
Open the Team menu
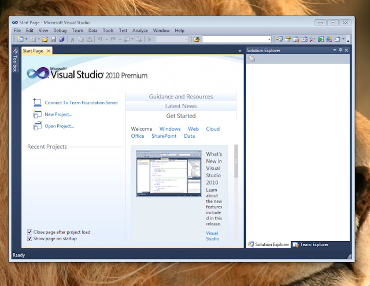click(77, 31)
